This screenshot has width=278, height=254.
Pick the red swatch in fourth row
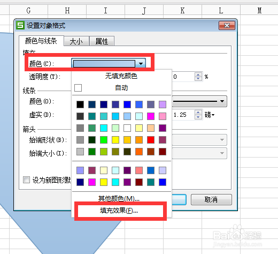click(151, 140)
